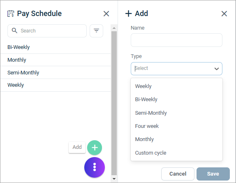The height and width of the screenshot is (183, 236).
Task: Click the plus icon beside Add heading
Action: coord(128,14)
